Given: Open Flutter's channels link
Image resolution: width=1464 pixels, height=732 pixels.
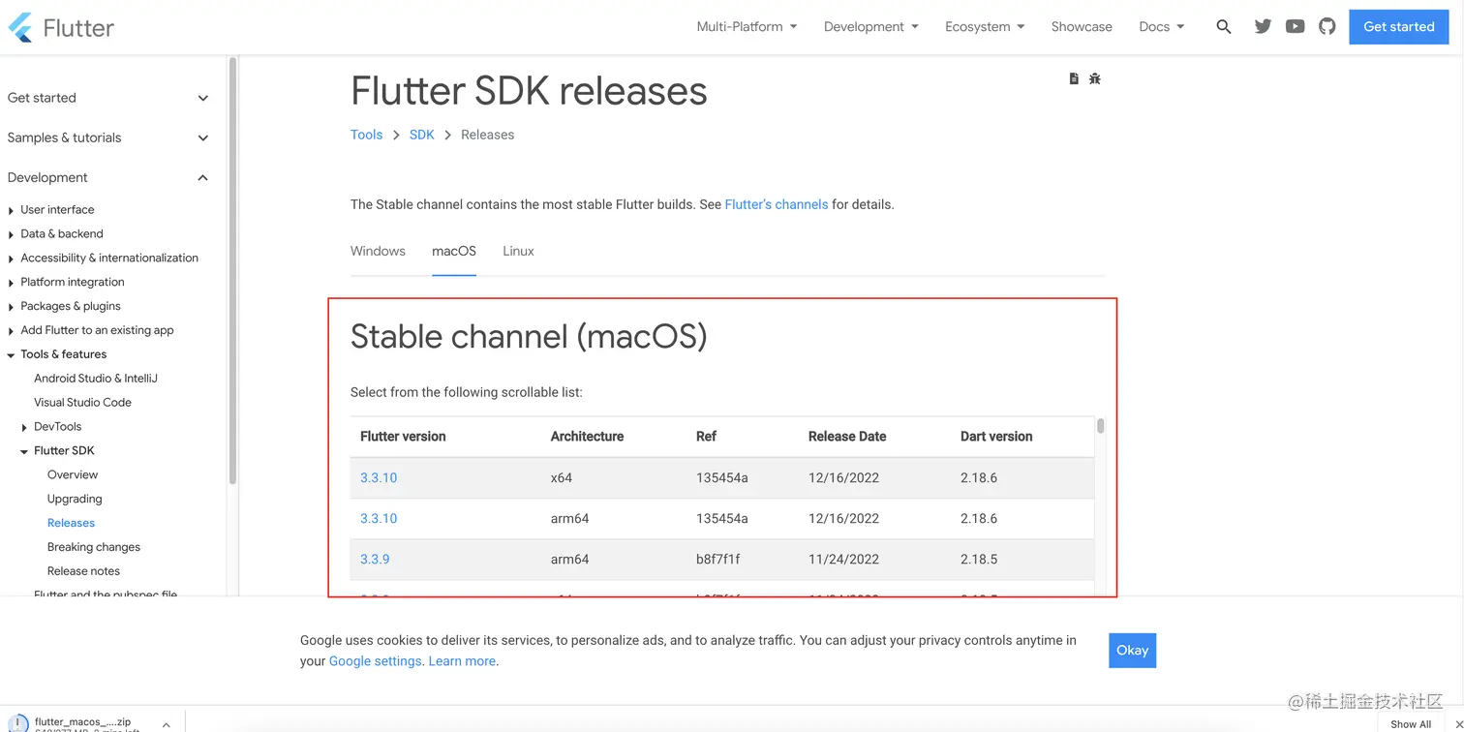Looking at the screenshot, I should point(777,204).
